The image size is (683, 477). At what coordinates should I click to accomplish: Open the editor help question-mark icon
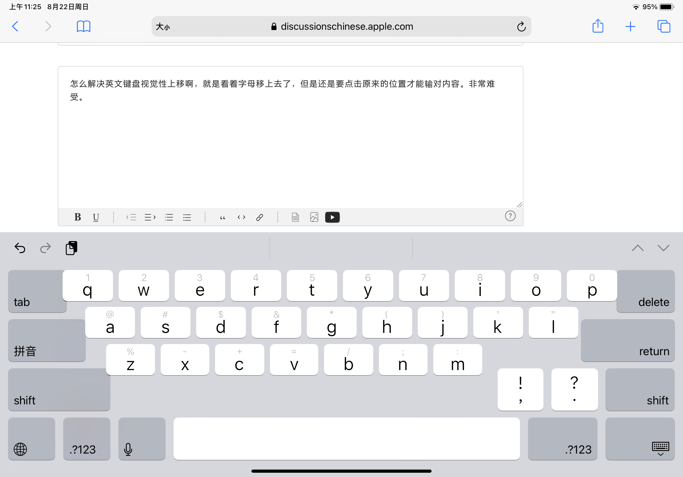[x=510, y=216]
